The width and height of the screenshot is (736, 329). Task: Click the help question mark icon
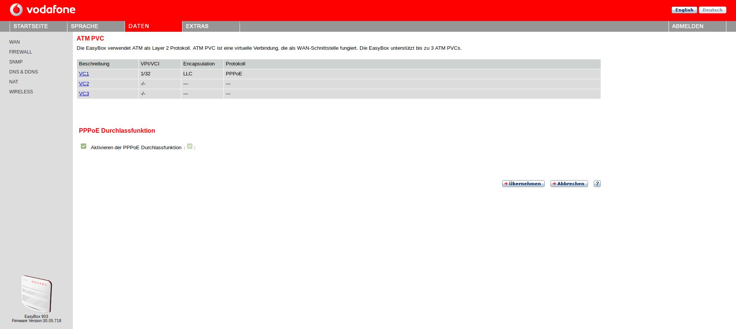pyautogui.click(x=597, y=184)
